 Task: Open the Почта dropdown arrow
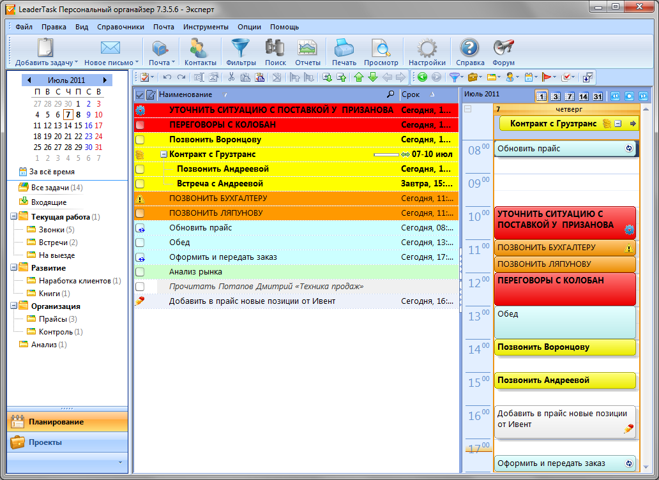point(173,62)
